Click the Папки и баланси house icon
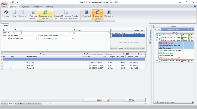 click(x=150, y=42)
